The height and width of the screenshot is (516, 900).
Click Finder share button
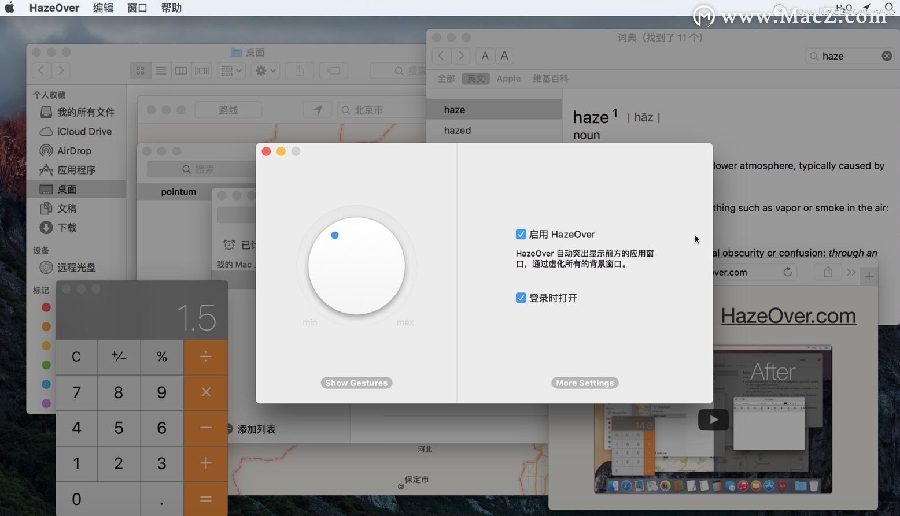click(300, 70)
